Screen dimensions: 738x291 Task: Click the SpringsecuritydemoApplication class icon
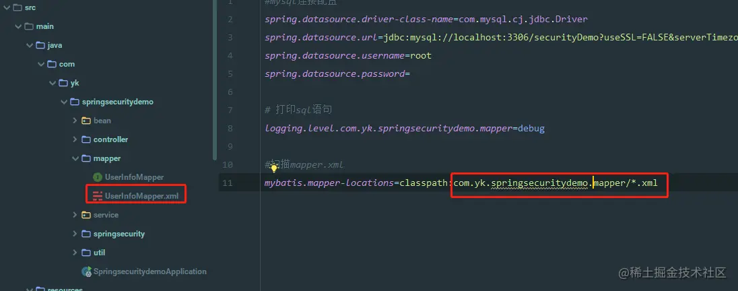tap(87, 271)
